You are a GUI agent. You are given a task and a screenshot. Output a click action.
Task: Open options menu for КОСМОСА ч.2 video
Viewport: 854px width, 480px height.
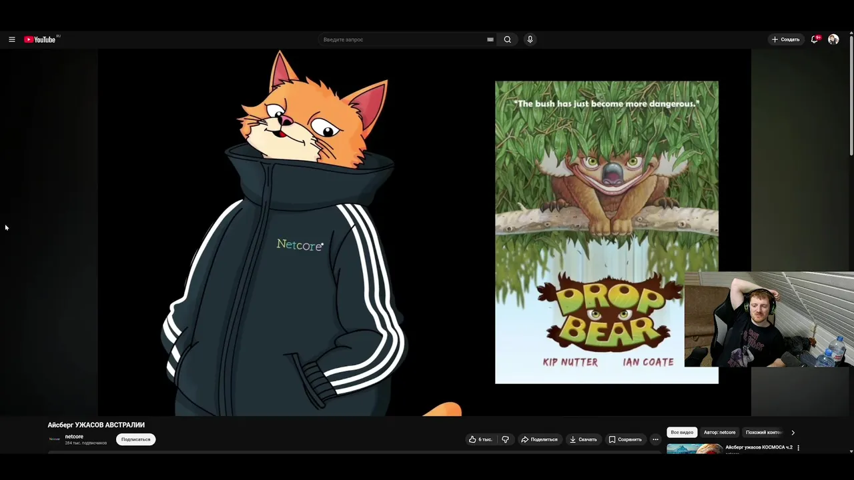point(798,448)
